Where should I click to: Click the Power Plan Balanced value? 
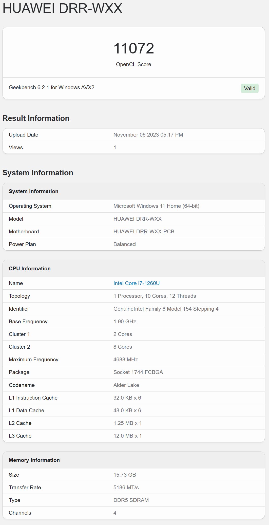[124, 244]
